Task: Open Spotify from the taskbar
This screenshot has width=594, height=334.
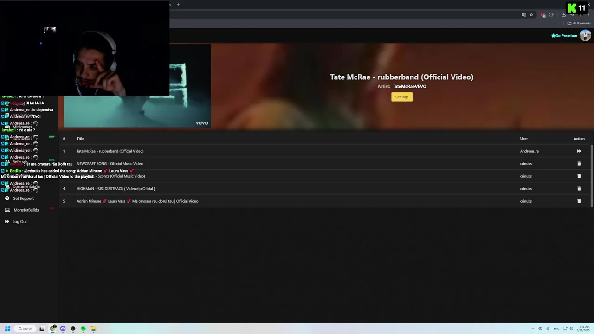Action: [x=83, y=328]
